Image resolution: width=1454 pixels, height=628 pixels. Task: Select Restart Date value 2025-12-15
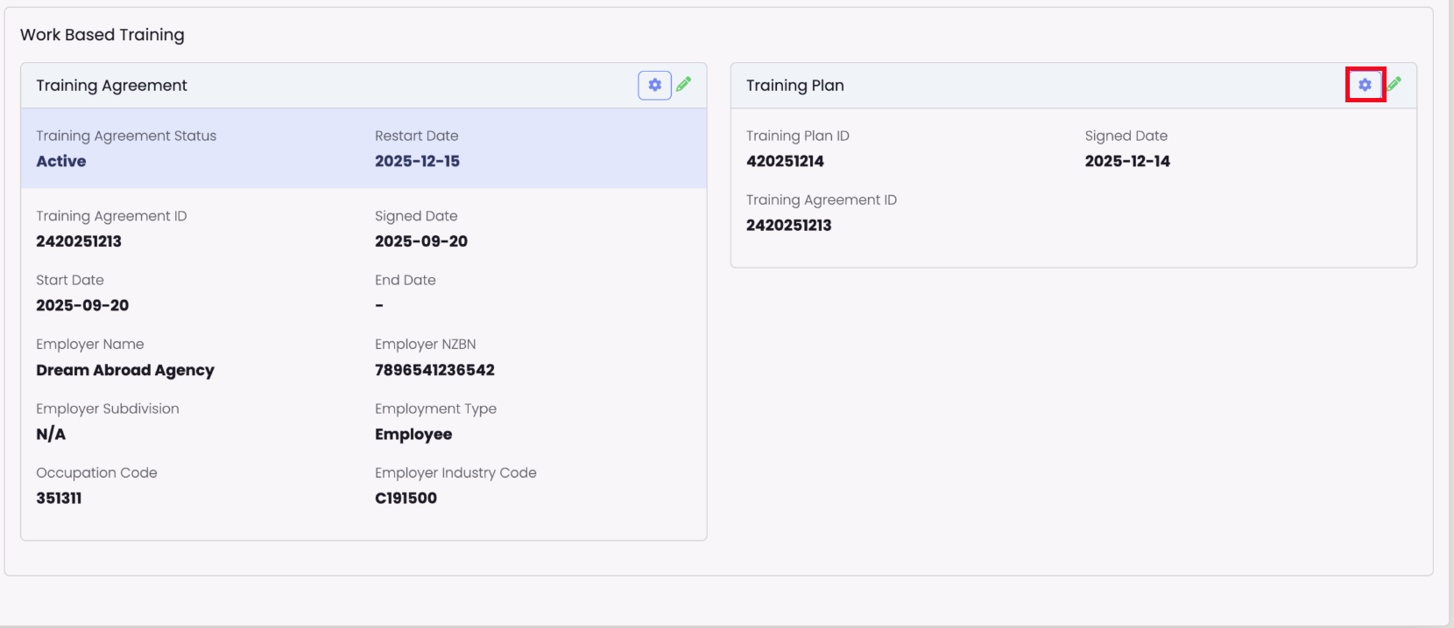(417, 161)
